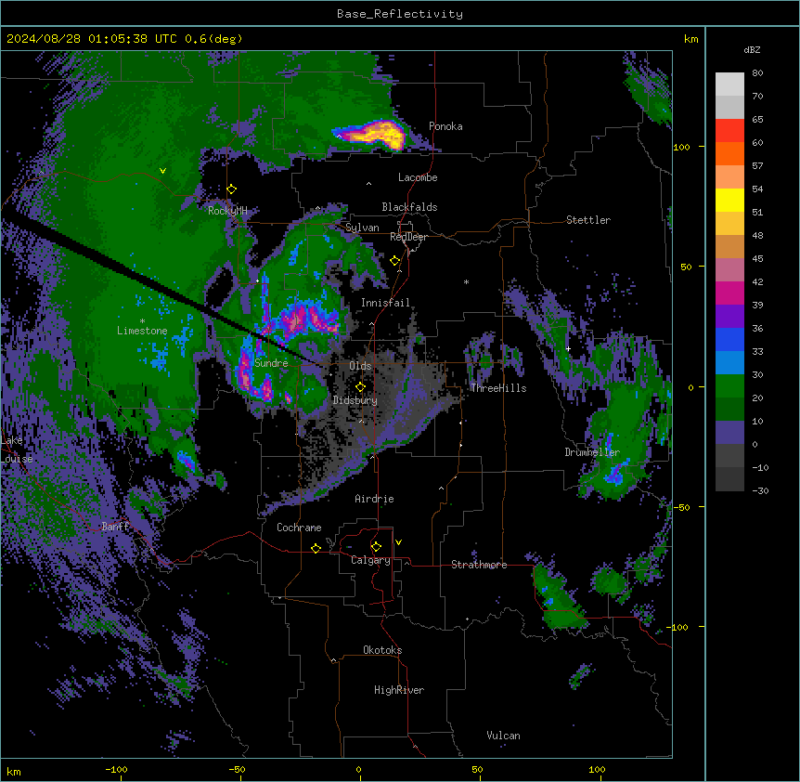This screenshot has height=782, width=800.
Task: Click the Blackfalds label on map
Action: pos(409,207)
